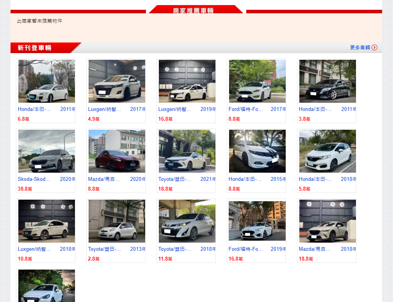Click the 18.8萬 price under Toyota 2021
Screen dimensions: 393x302
(x=165, y=189)
